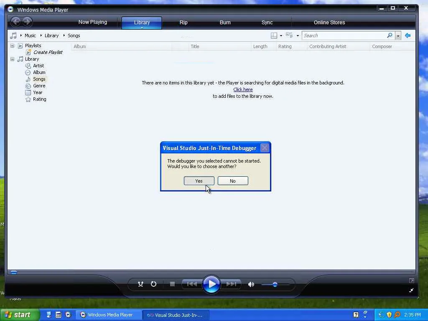Viewport: 428px width, 321px height.
Task: Expand arrow before Music breadcrumb
Action: point(21,36)
